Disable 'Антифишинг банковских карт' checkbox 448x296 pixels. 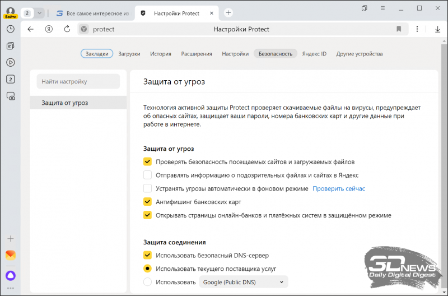(148, 202)
